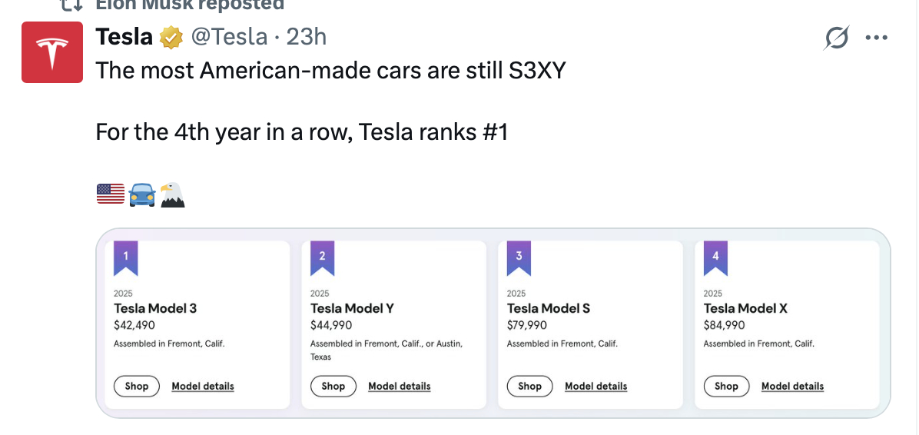The width and height of the screenshot is (919, 435).
Task: Click Shop button for Tesla Model S
Action: tap(530, 387)
